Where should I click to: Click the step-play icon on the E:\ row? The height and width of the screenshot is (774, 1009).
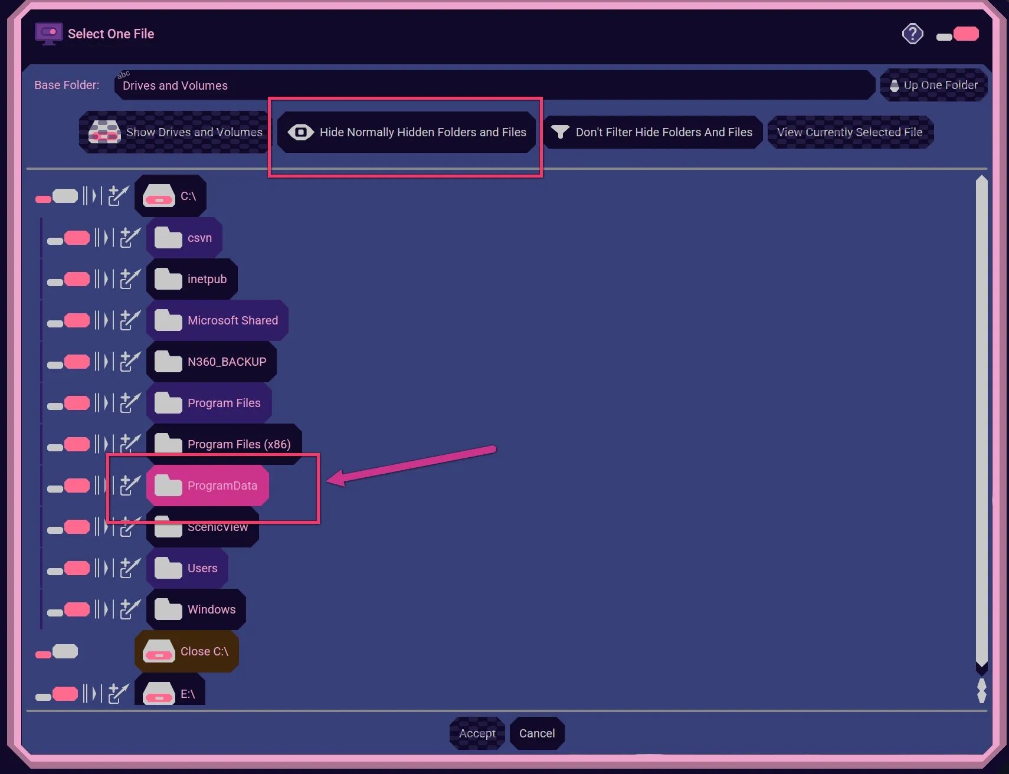tap(92, 694)
